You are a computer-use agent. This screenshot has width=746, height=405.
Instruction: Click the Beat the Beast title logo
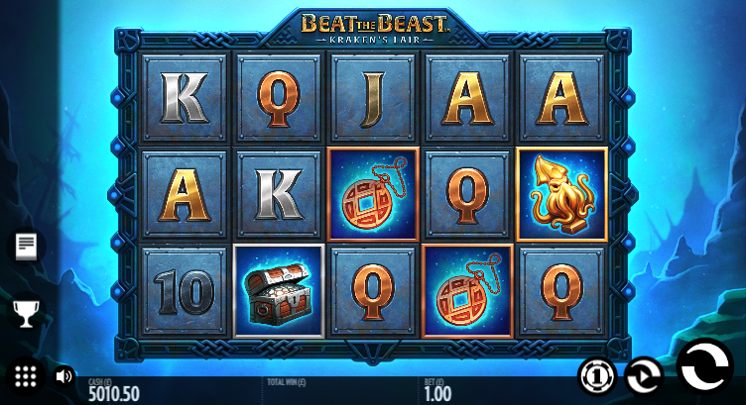click(374, 28)
